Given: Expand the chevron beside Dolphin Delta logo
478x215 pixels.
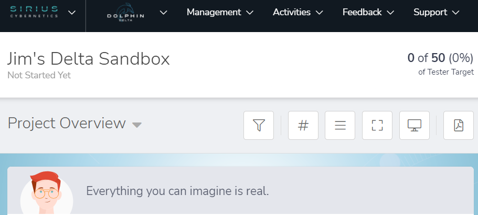Looking at the screenshot, I should point(164,13).
